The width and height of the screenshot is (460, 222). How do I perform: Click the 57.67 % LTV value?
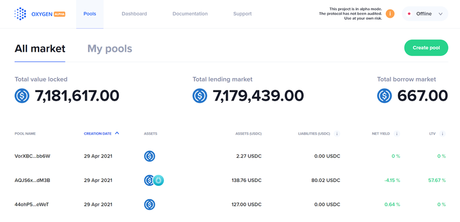[437, 181]
